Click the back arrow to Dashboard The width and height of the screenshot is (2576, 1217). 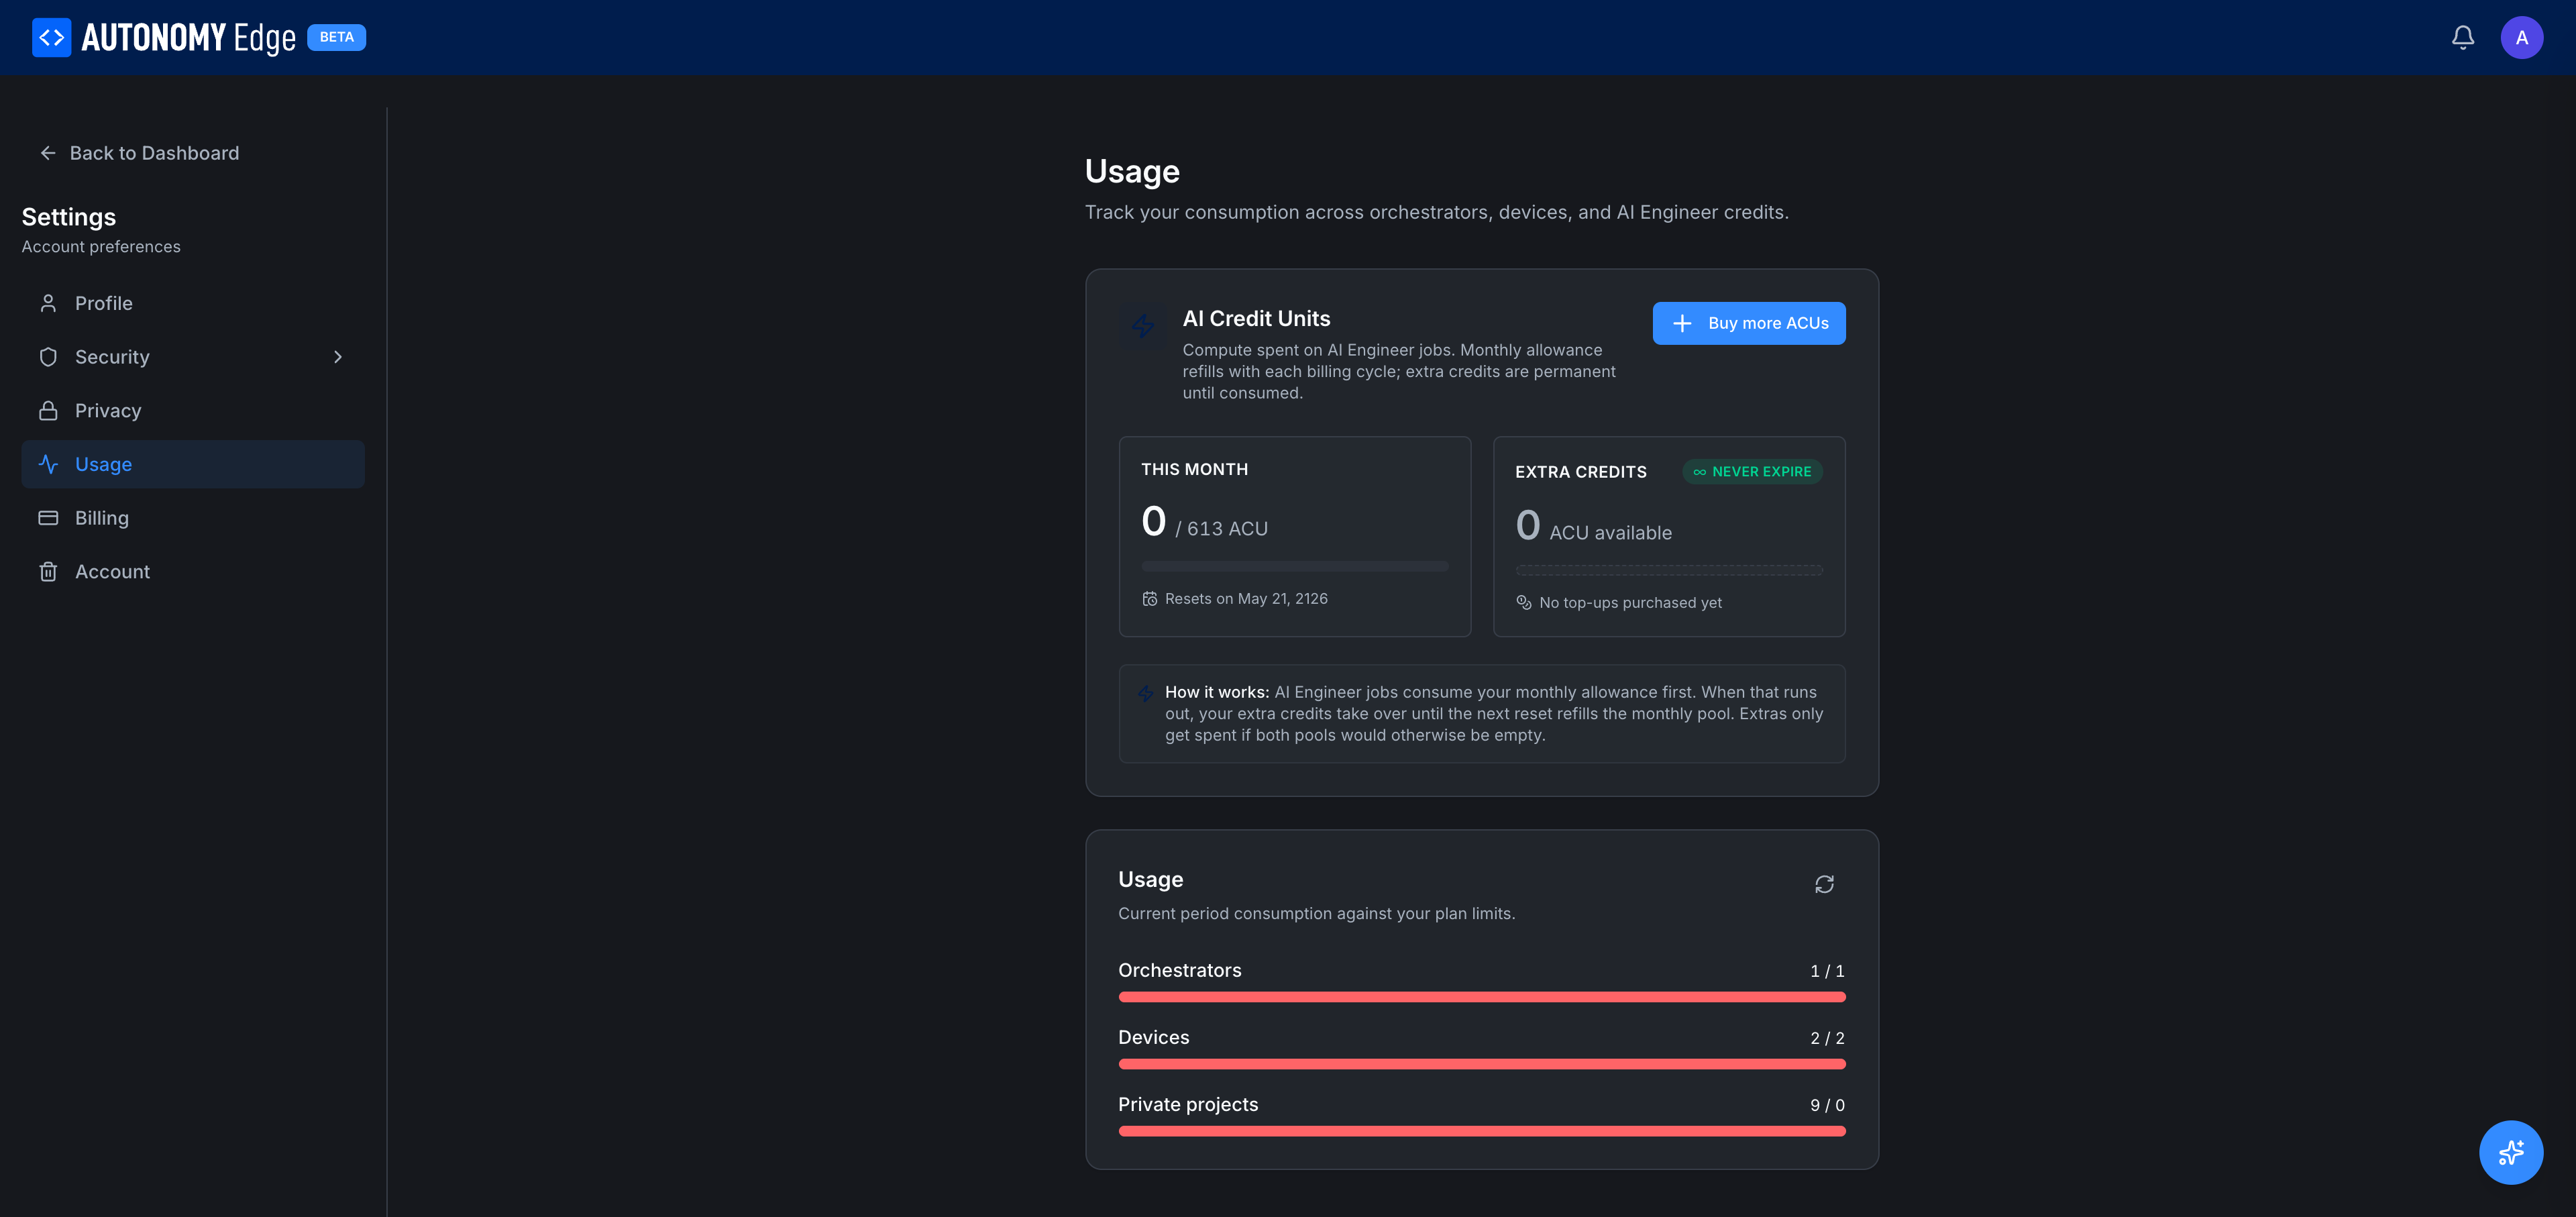(47, 153)
